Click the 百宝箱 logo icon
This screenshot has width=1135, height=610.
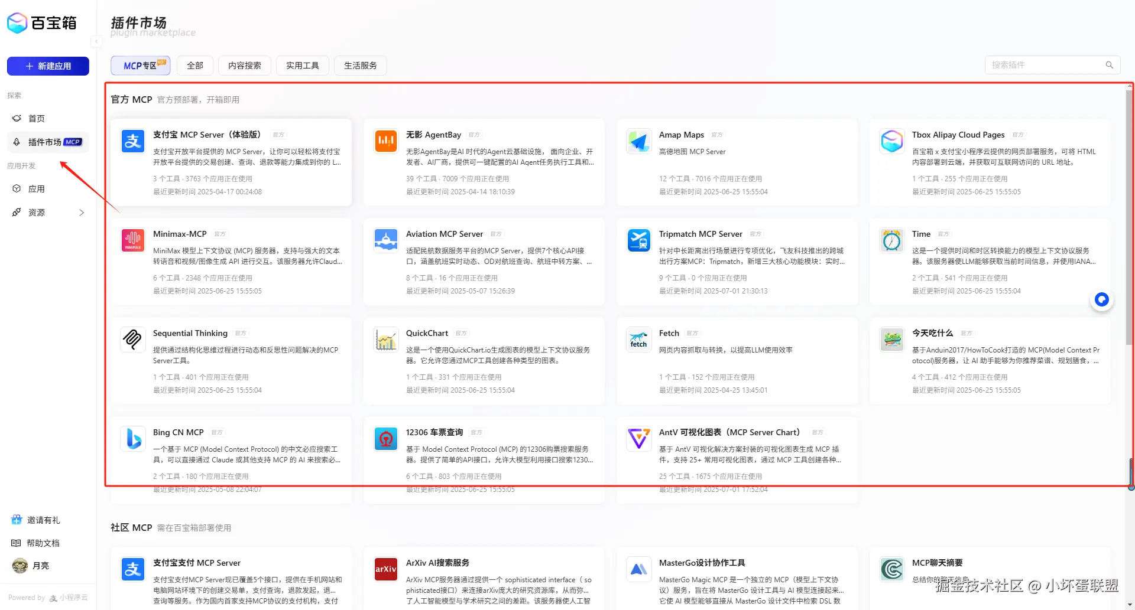pos(17,23)
